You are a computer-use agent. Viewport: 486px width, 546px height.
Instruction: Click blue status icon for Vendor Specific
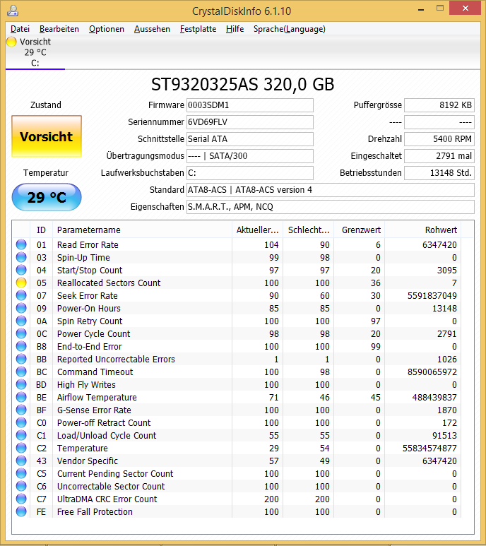pos(21,461)
